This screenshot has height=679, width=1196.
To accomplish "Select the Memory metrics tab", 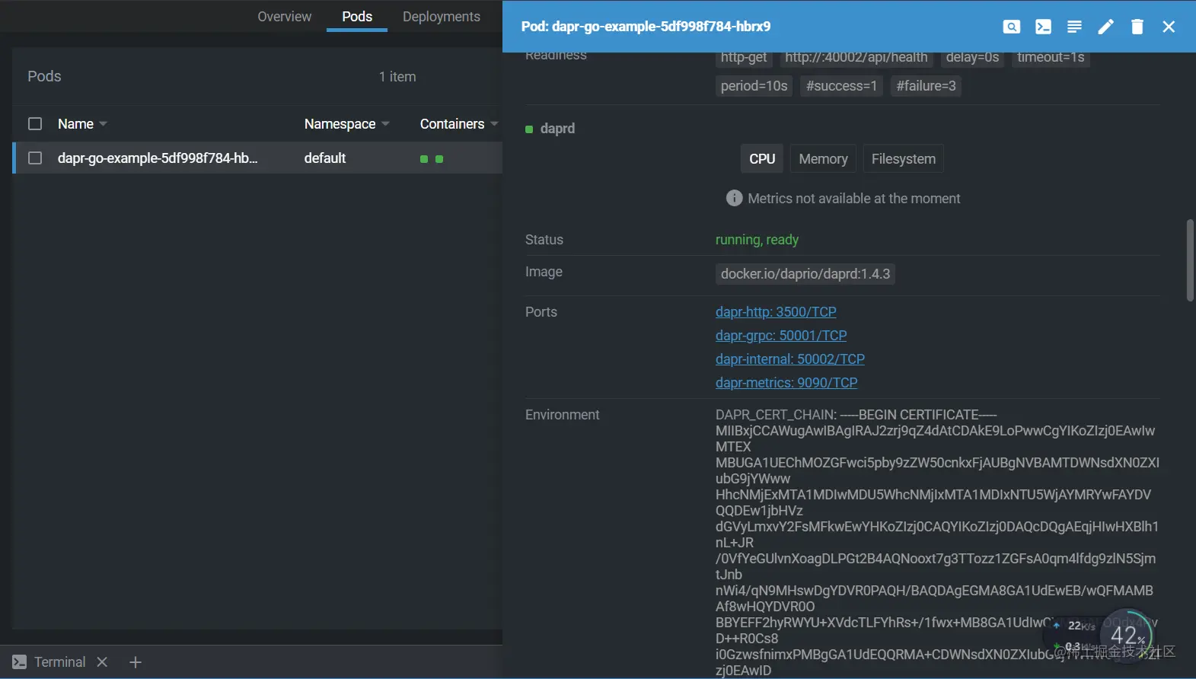I will click(x=823, y=159).
